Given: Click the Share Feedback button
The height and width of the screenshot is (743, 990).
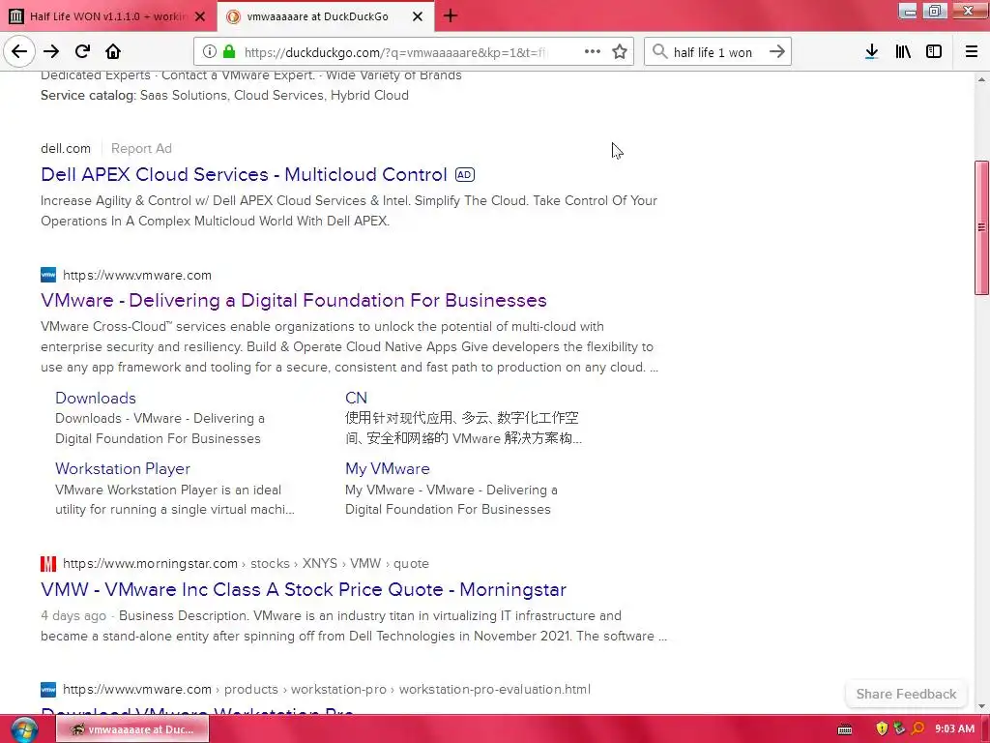Looking at the screenshot, I should click(x=906, y=694).
